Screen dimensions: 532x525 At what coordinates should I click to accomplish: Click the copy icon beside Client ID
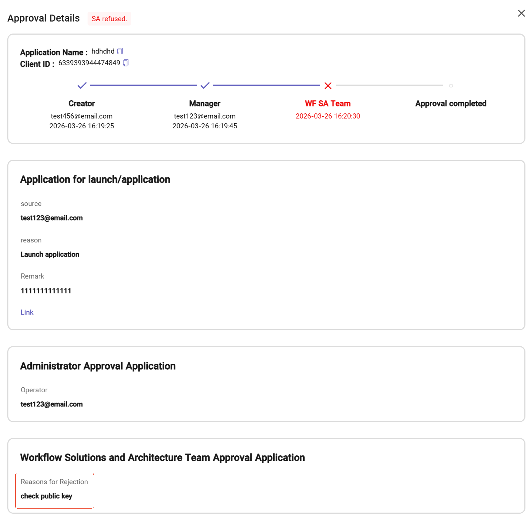[x=126, y=63]
